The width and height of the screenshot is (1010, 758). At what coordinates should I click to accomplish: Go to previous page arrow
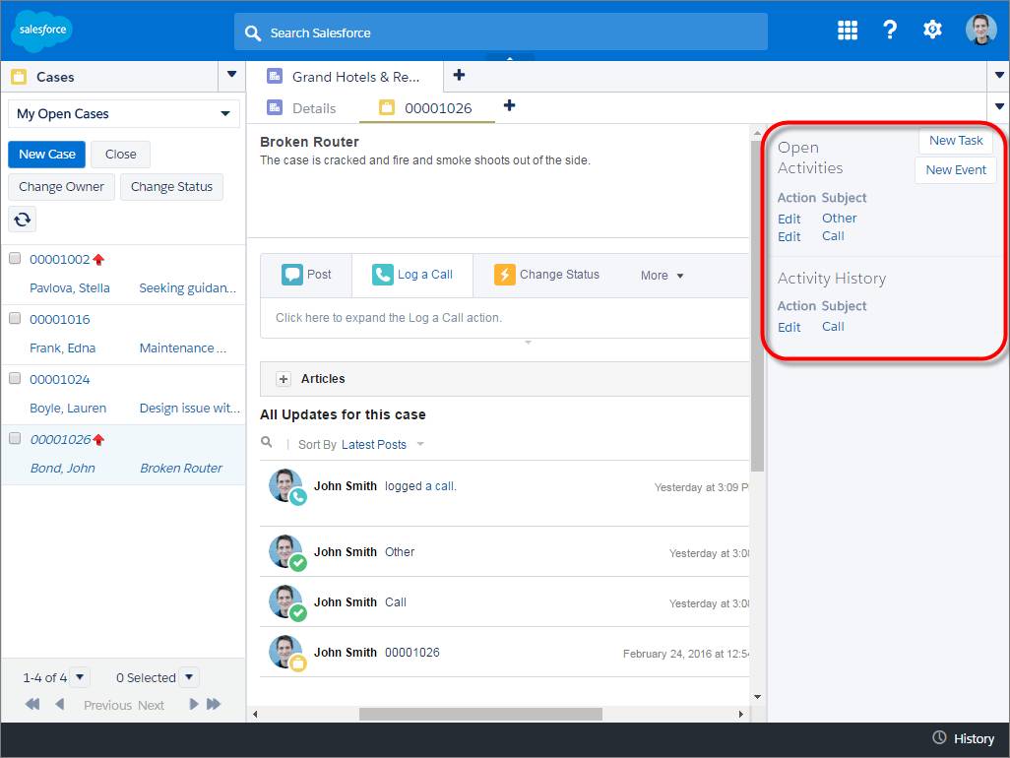(60, 704)
